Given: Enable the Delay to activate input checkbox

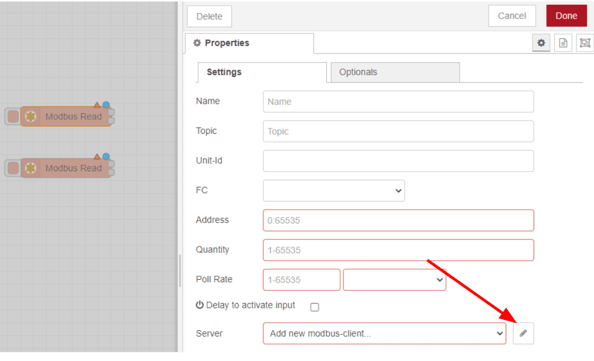Looking at the screenshot, I should [x=313, y=306].
